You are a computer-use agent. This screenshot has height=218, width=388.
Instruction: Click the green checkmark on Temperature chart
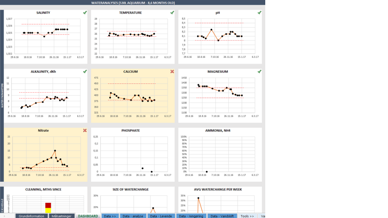pos(172,12)
